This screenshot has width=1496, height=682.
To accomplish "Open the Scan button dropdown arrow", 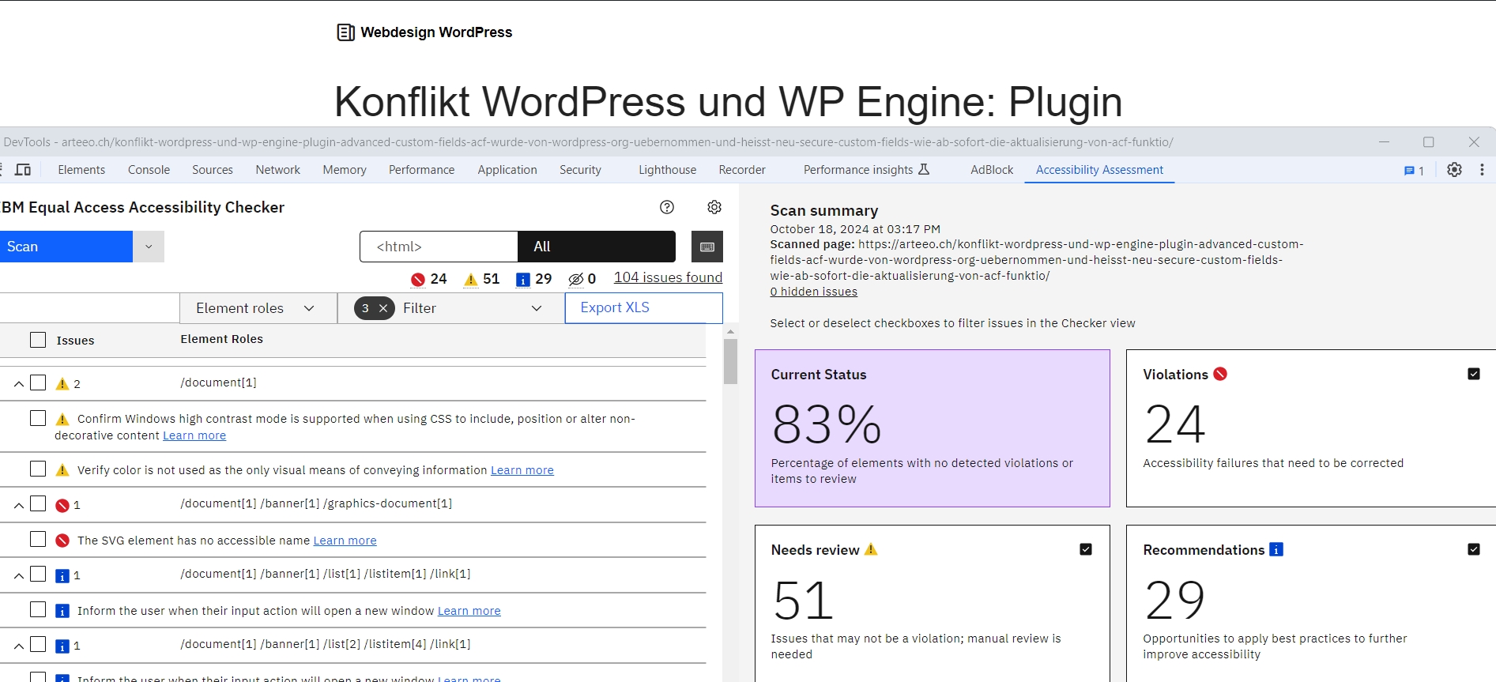I will (x=149, y=247).
